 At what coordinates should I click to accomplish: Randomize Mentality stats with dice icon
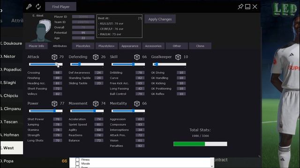[137, 104]
